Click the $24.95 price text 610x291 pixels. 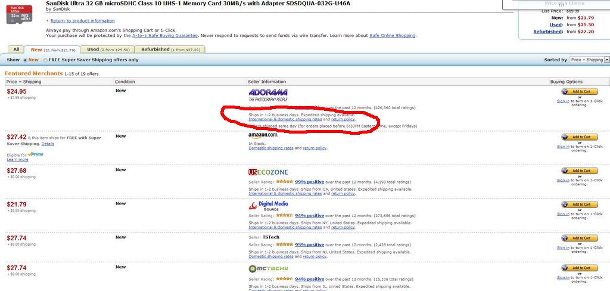17,92
